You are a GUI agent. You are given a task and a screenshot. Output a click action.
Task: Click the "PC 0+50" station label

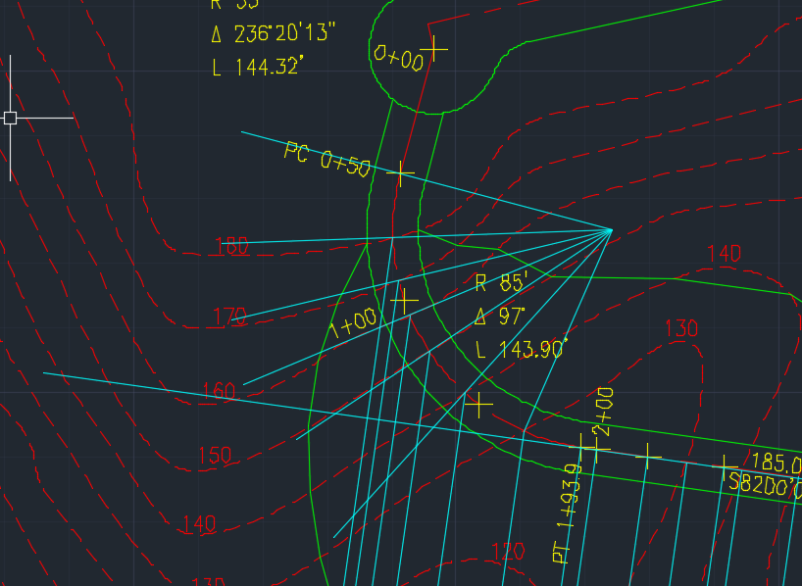click(x=326, y=159)
